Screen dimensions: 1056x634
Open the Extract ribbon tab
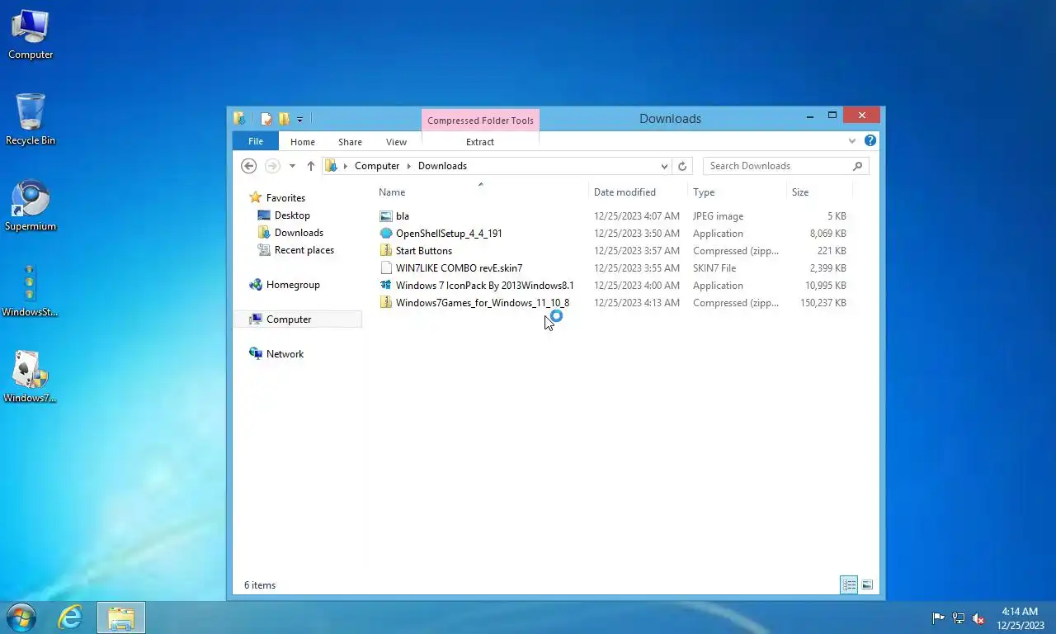(480, 142)
